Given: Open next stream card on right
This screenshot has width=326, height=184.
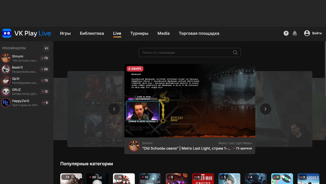Looking at the screenshot, I should point(284,109).
